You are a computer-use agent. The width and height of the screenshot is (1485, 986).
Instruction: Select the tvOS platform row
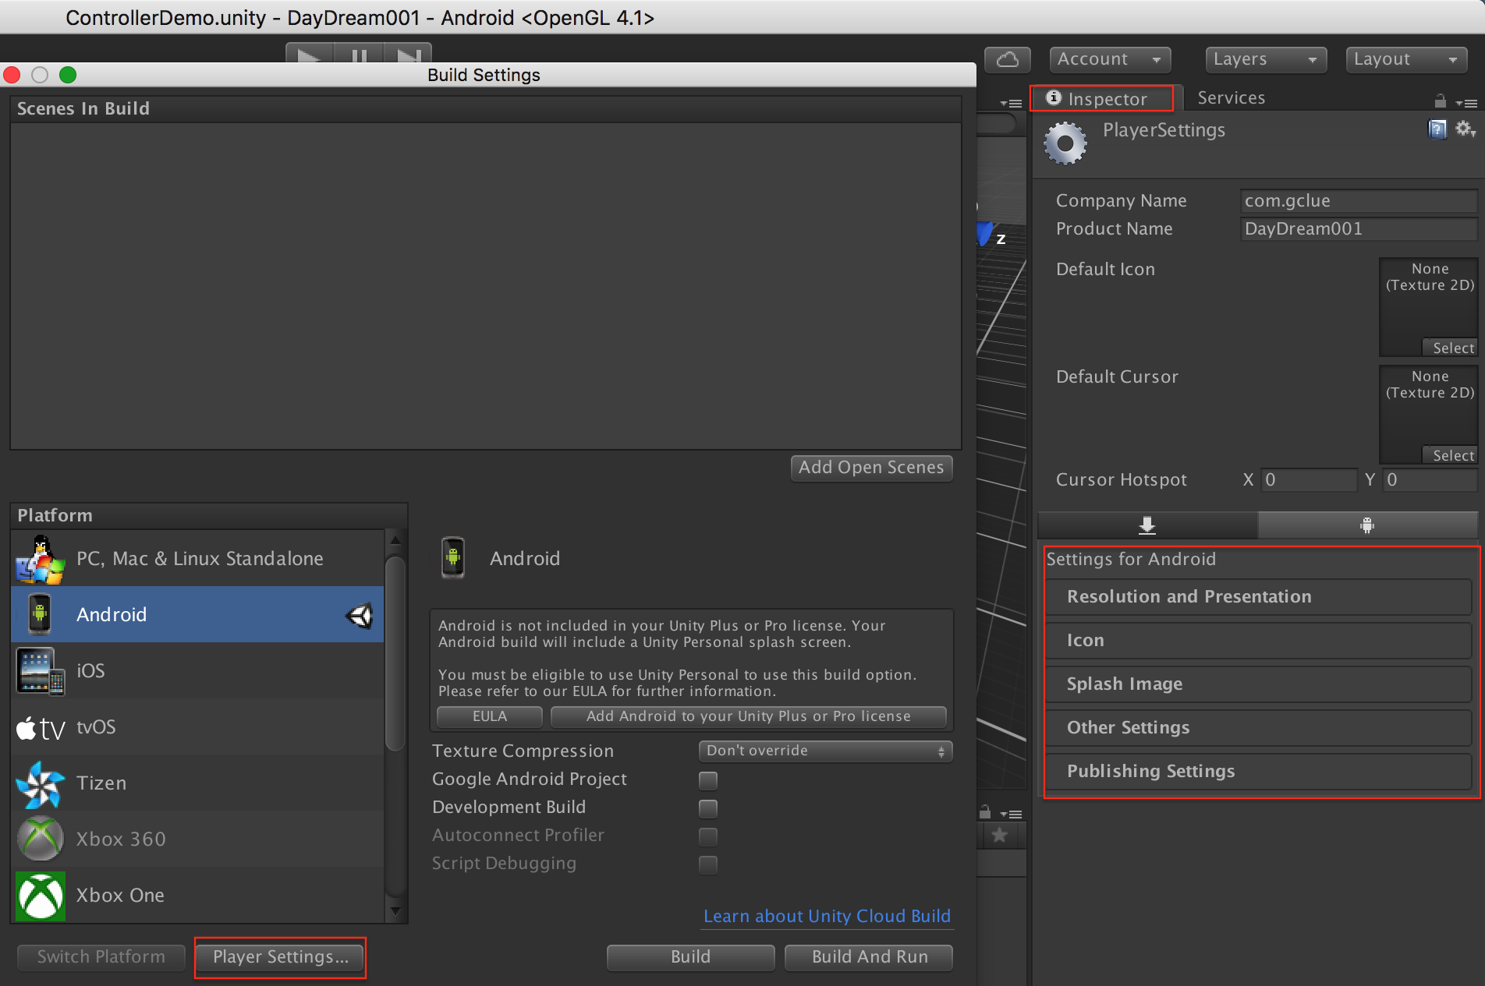197,727
